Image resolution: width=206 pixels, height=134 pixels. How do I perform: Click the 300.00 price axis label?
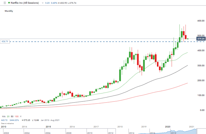201,65
